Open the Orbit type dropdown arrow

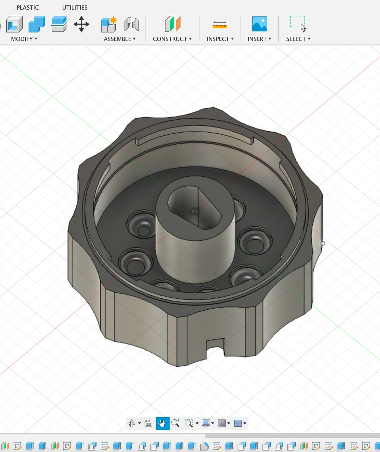(139, 423)
